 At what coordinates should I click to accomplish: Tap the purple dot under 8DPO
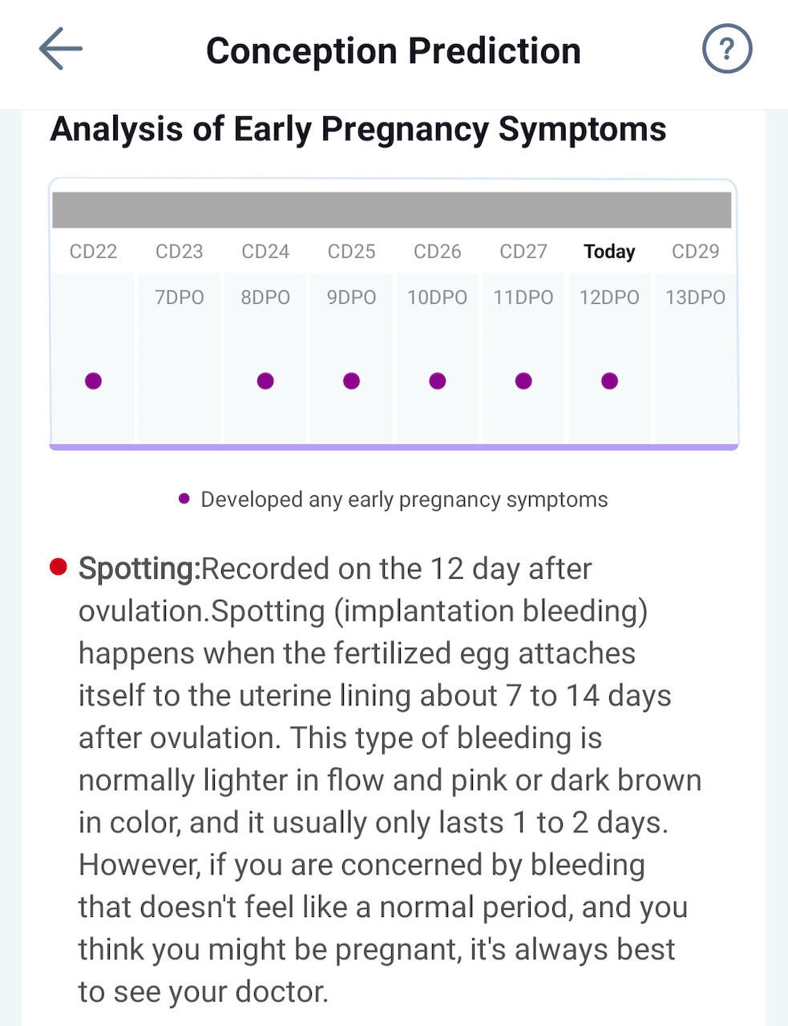tap(265, 381)
